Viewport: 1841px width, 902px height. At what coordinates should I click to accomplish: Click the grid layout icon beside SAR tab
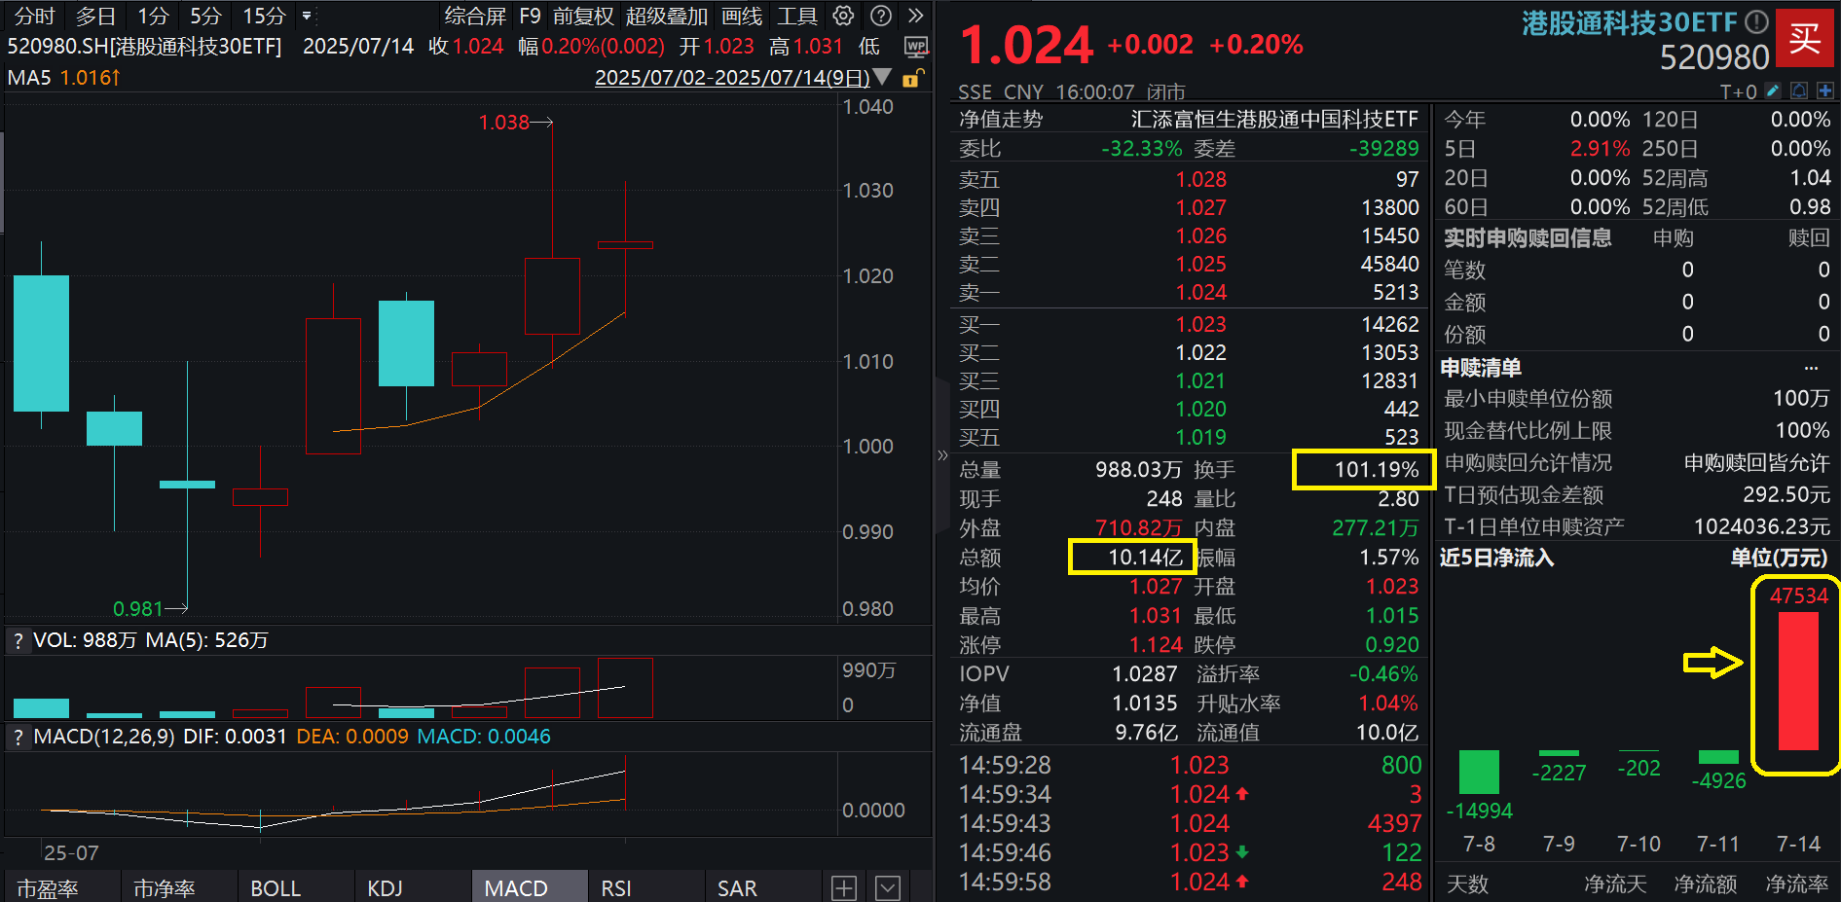tap(843, 886)
